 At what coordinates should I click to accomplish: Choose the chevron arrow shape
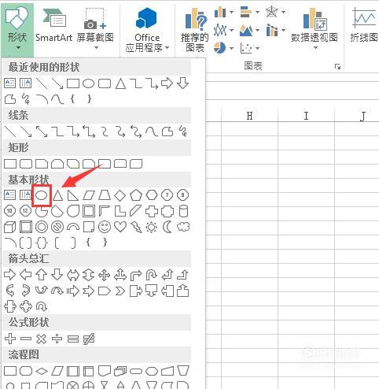coord(120,291)
